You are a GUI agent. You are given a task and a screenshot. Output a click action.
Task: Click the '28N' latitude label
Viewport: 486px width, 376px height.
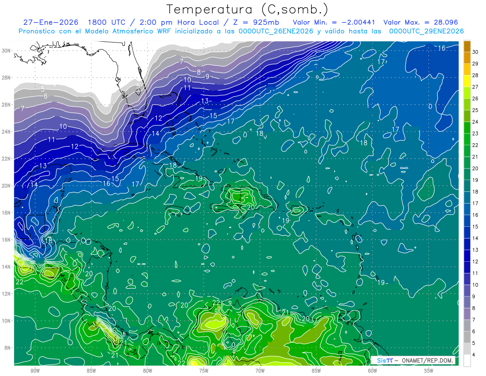click(x=6, y=77)
